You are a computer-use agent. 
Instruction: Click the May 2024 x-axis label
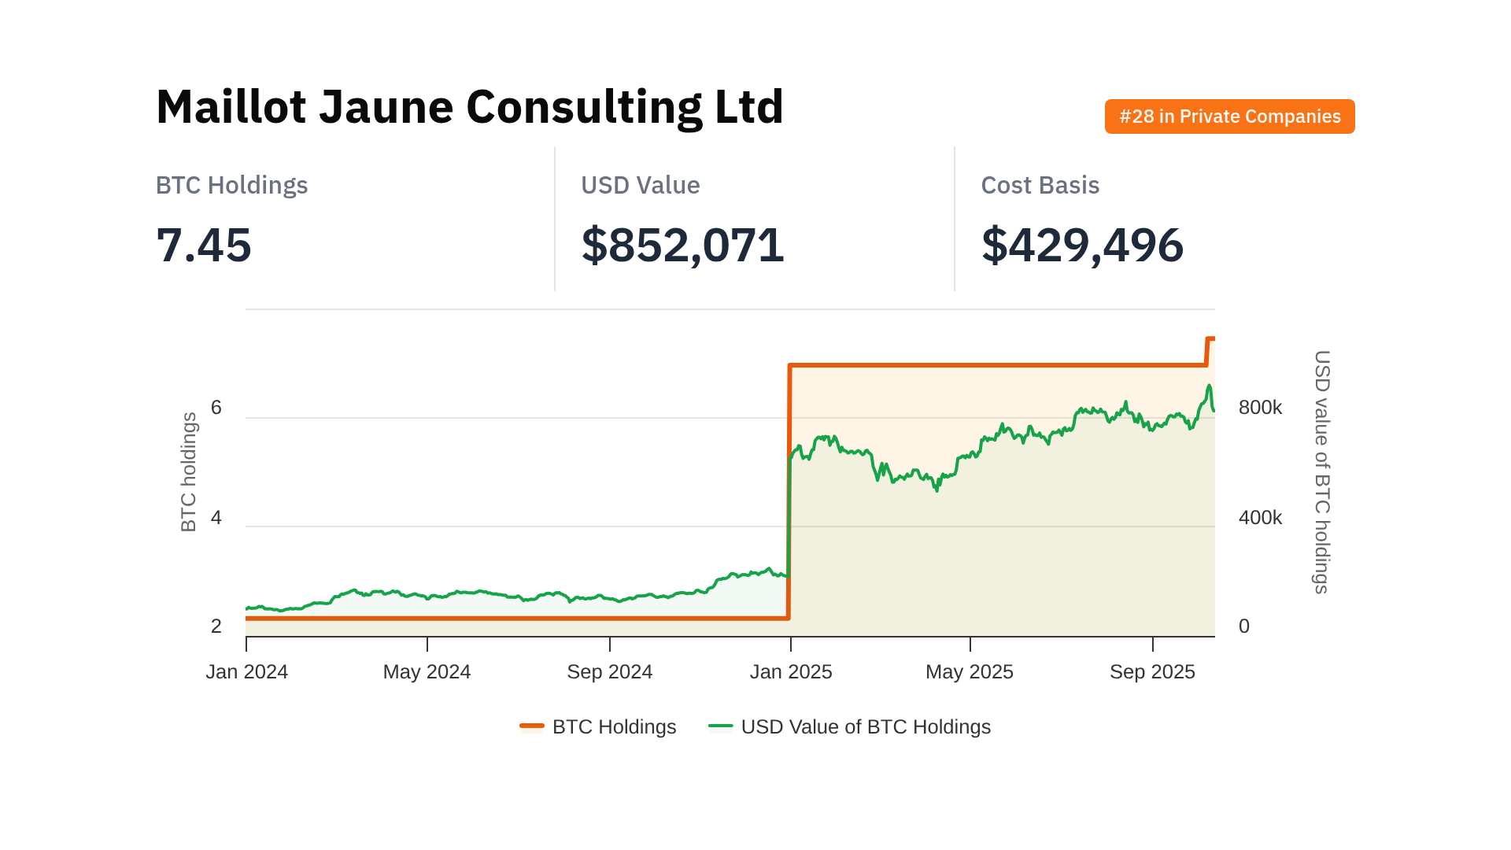[427, 671]
